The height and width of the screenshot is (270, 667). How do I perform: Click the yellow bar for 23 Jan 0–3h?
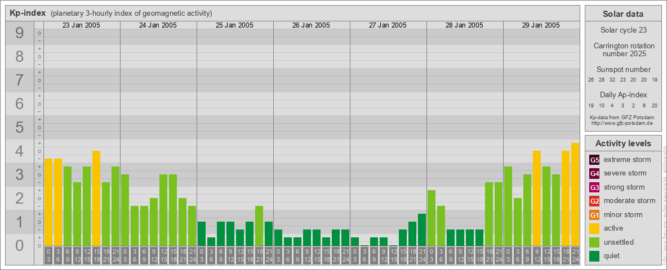(48, 202)
